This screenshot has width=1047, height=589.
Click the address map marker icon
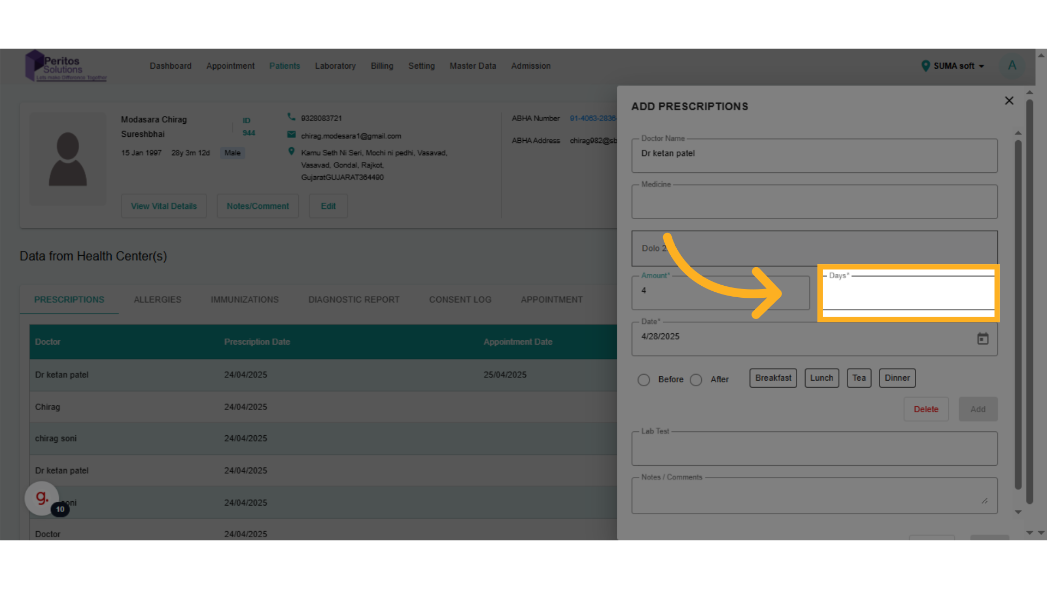291,152
